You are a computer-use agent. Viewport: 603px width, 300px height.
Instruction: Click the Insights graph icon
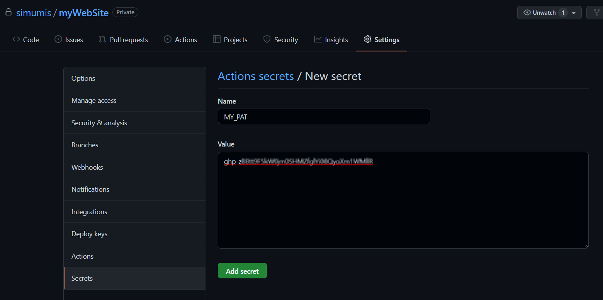[x=318, y=39]
